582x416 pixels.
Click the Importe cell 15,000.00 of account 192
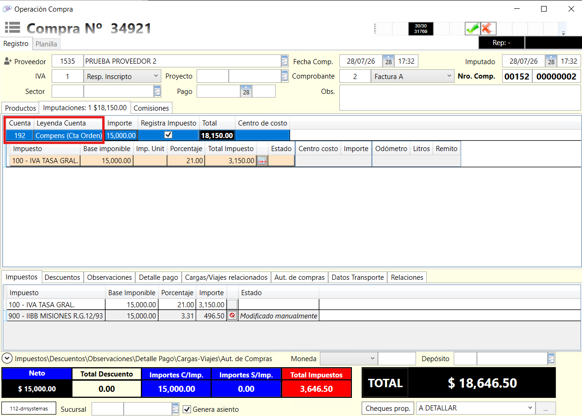[121, 135]
